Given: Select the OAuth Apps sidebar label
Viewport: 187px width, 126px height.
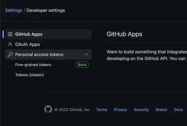Looking at the screenshot, I should point(27,45).
